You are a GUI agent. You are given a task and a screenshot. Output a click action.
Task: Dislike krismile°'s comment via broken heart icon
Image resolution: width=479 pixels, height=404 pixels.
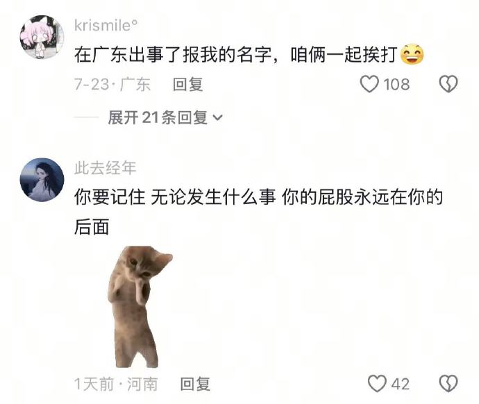pyautogui.click(x=448, y=84)
